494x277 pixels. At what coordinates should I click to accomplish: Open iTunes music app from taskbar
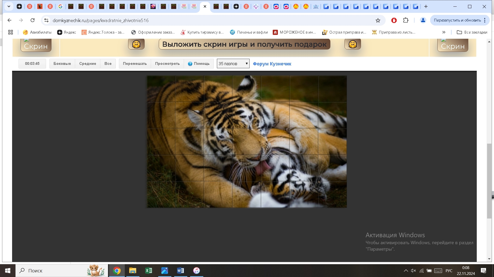tap(197, 271)
